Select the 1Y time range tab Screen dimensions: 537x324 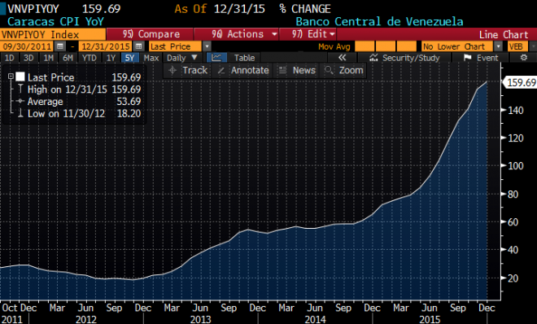[111, 58]
